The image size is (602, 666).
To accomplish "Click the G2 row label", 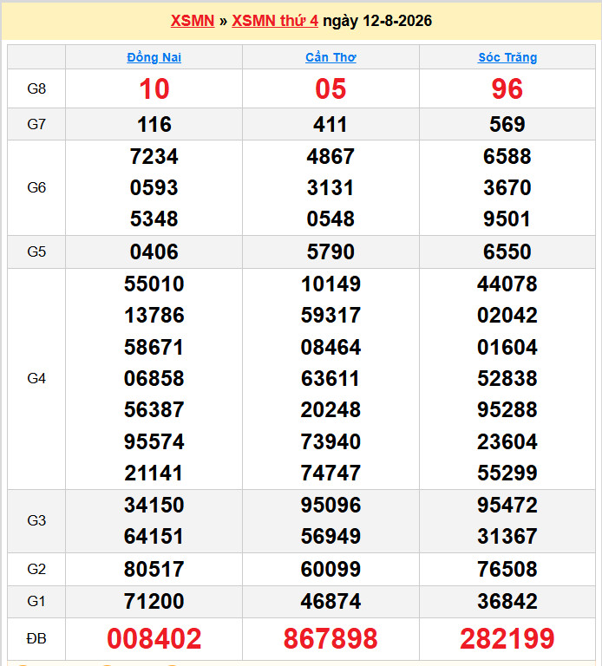I will point(36,569).
